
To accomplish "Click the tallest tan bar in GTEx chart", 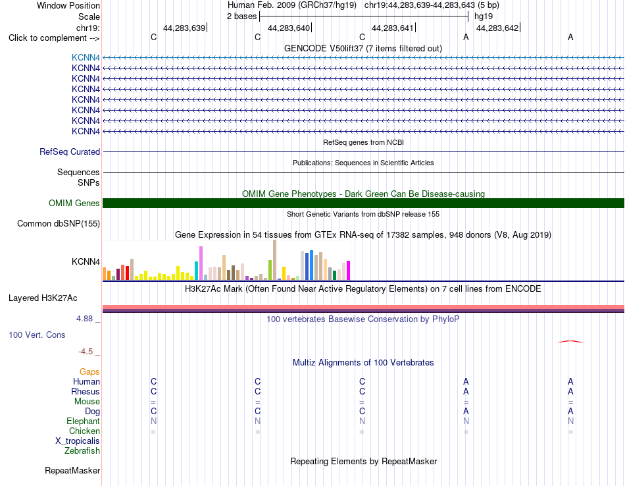I will point(274,260).
